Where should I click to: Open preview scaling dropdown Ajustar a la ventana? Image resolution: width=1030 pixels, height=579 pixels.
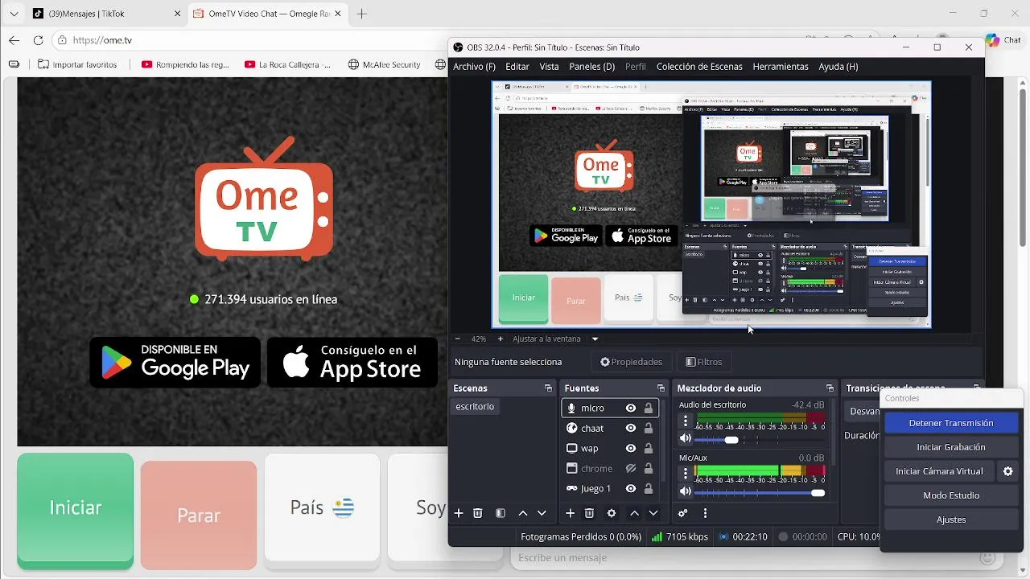click(556, 339)
